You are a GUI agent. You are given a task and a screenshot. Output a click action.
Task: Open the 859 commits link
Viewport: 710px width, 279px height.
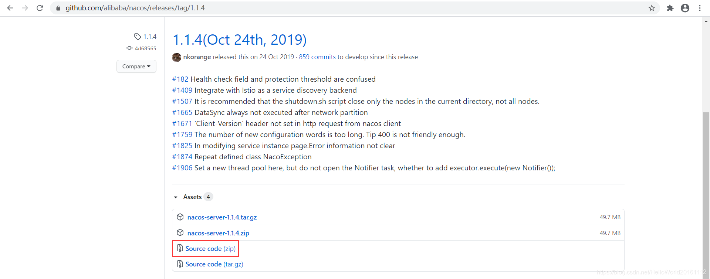(317, 57)
